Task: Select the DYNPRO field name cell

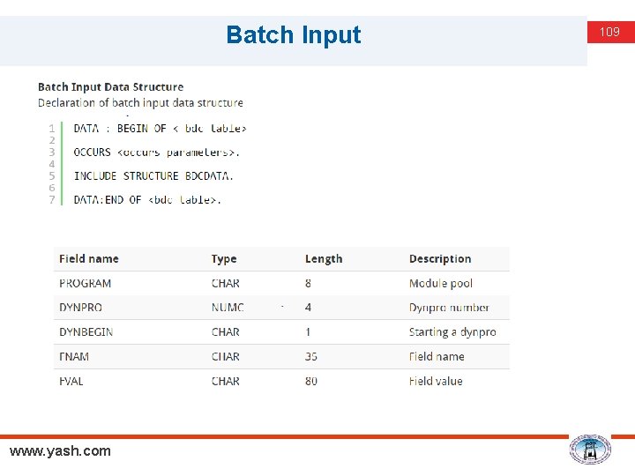Action: click(x=80, y=308)
